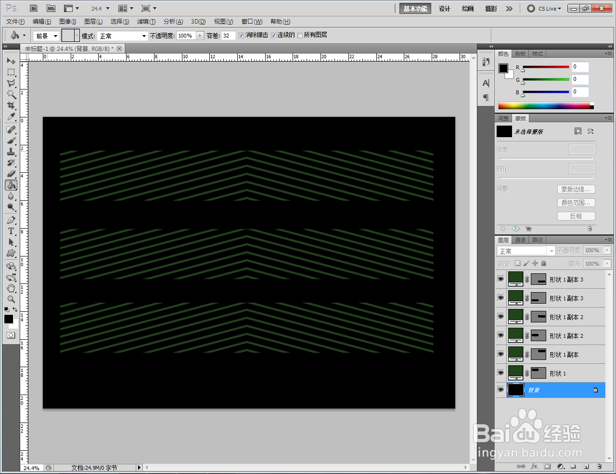616x474 pixels.
Task: Switch to the 设计 workspace
Action: (444, 9)
